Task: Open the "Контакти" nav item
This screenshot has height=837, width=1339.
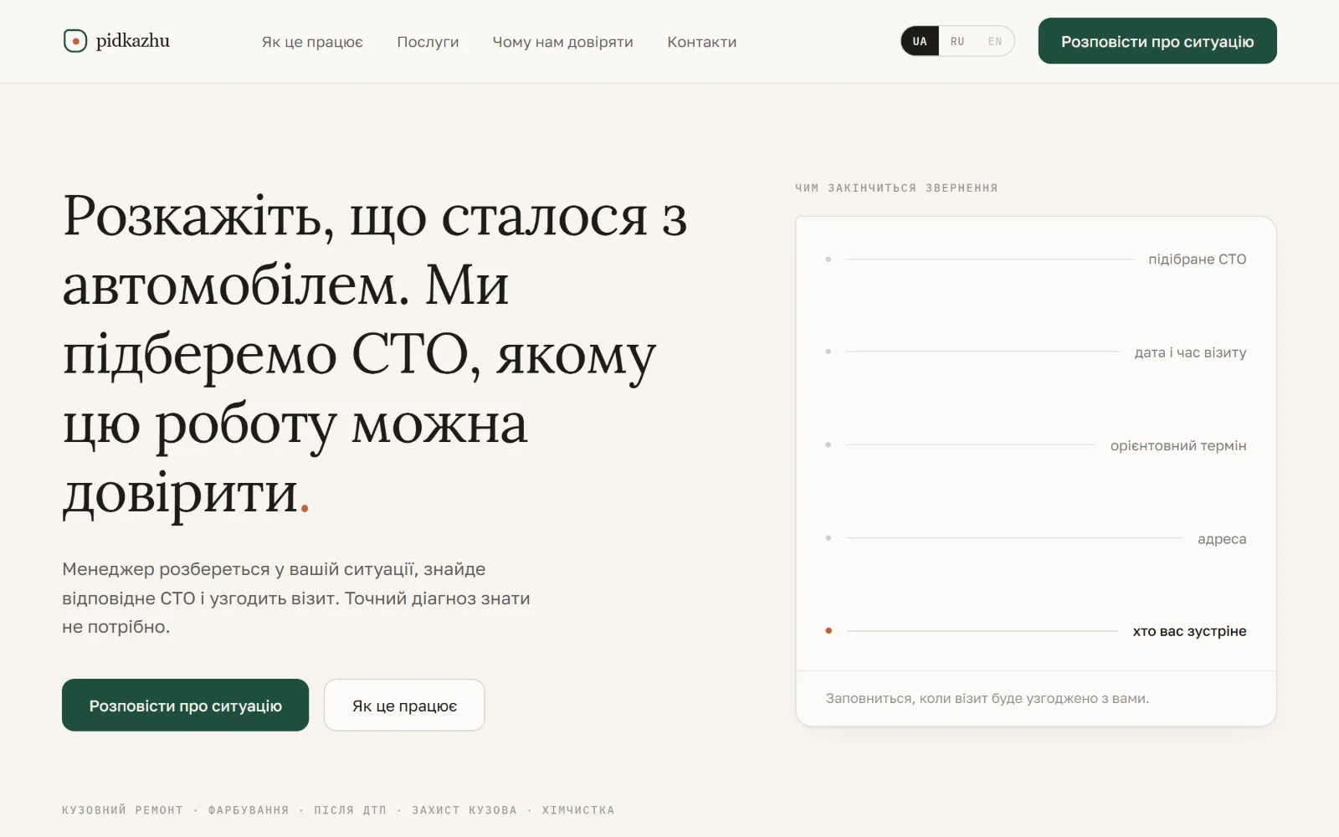Action: (x=702, y=42)
